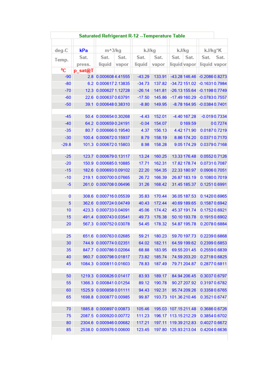280x373 pixels.
Task: Select the kPa unit header cell
Action: (x=83, y=50)
